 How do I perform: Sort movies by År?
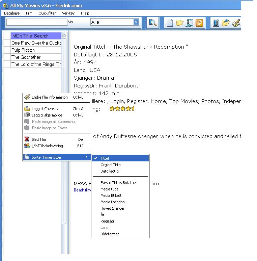(x=120, y=215)
